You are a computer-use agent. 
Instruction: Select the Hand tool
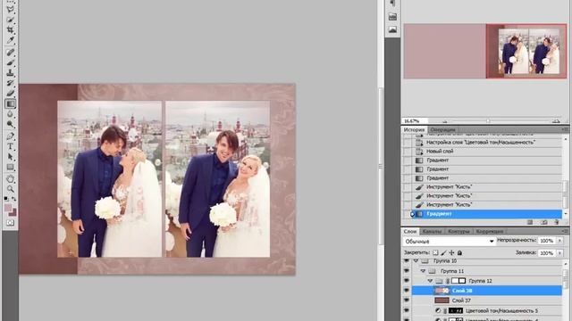pyautogui.click(x=10, y=178)
